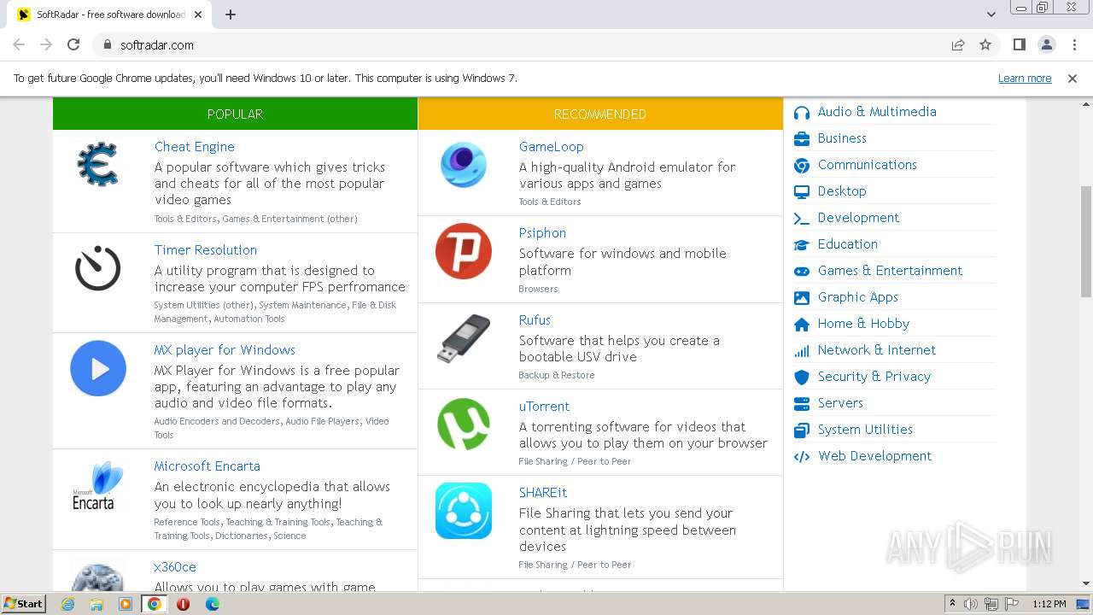1093x615 pixels.
Task: Click the page vertical scrollbar thumb
Action: [1086, 241]
